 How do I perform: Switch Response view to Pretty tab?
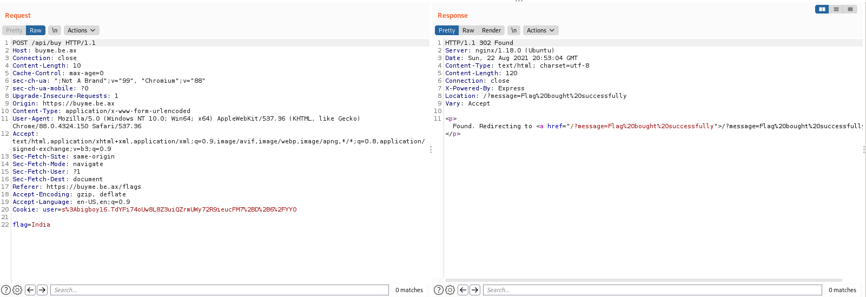(x=447, y=30)
